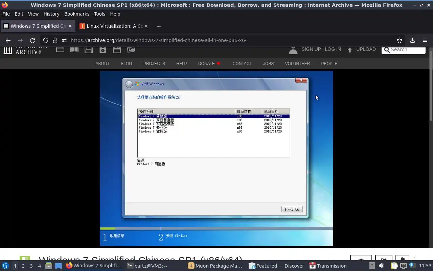Open the Firefox downloads panel
This screenshot has height=271, width=433.
pos(412,40)
